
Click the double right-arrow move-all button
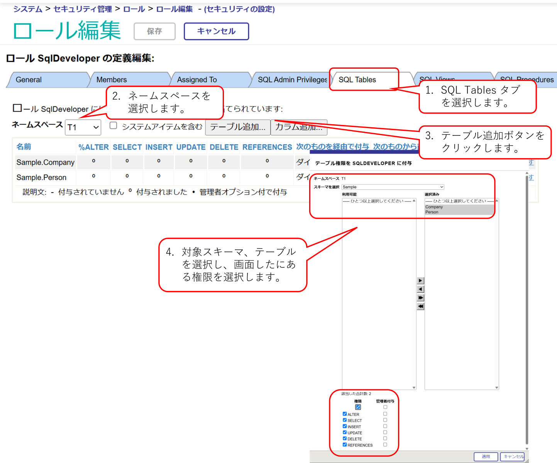(421, 297)
